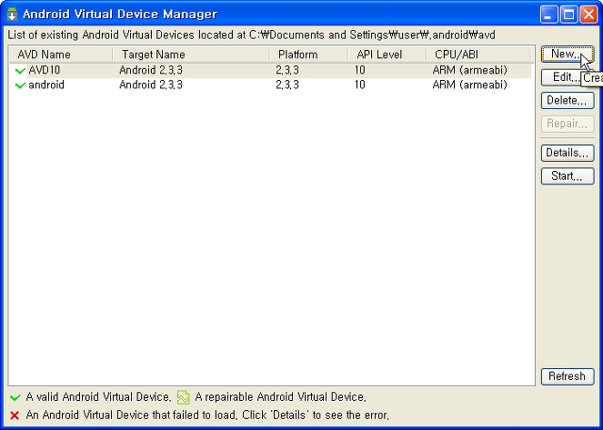
Task: Select the AVD10 row name
Action: 45,70
